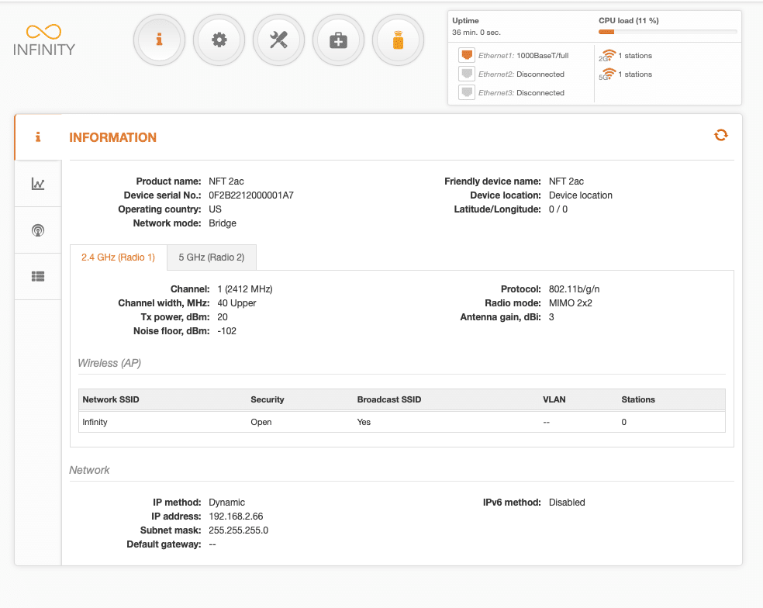
Task: Click the Open security cell
Action: point(261,422)
